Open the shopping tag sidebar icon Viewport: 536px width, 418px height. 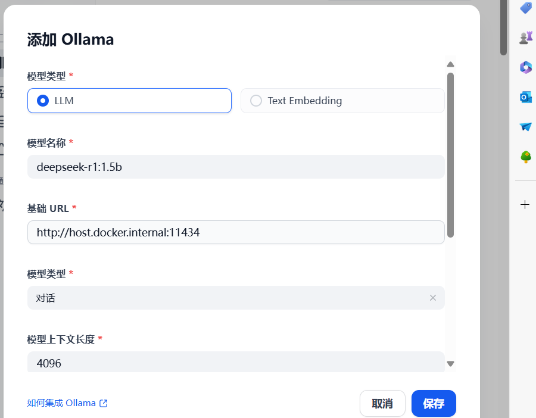click(525, 8)
